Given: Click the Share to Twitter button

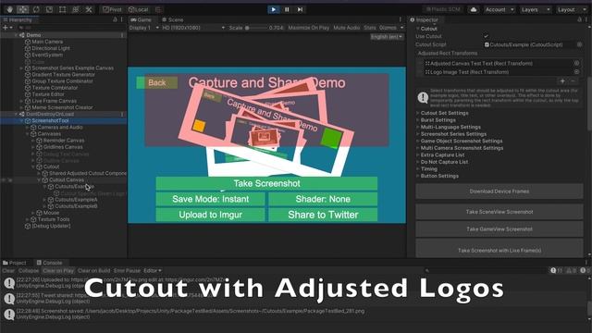Looking at the screenshot, I should click(323, 215).
